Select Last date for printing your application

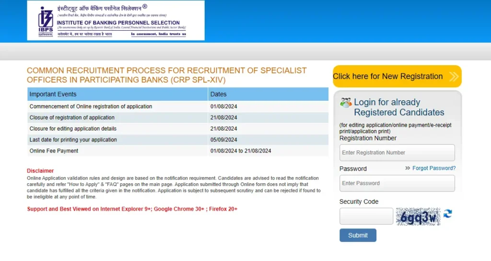(x=73, y=140)
